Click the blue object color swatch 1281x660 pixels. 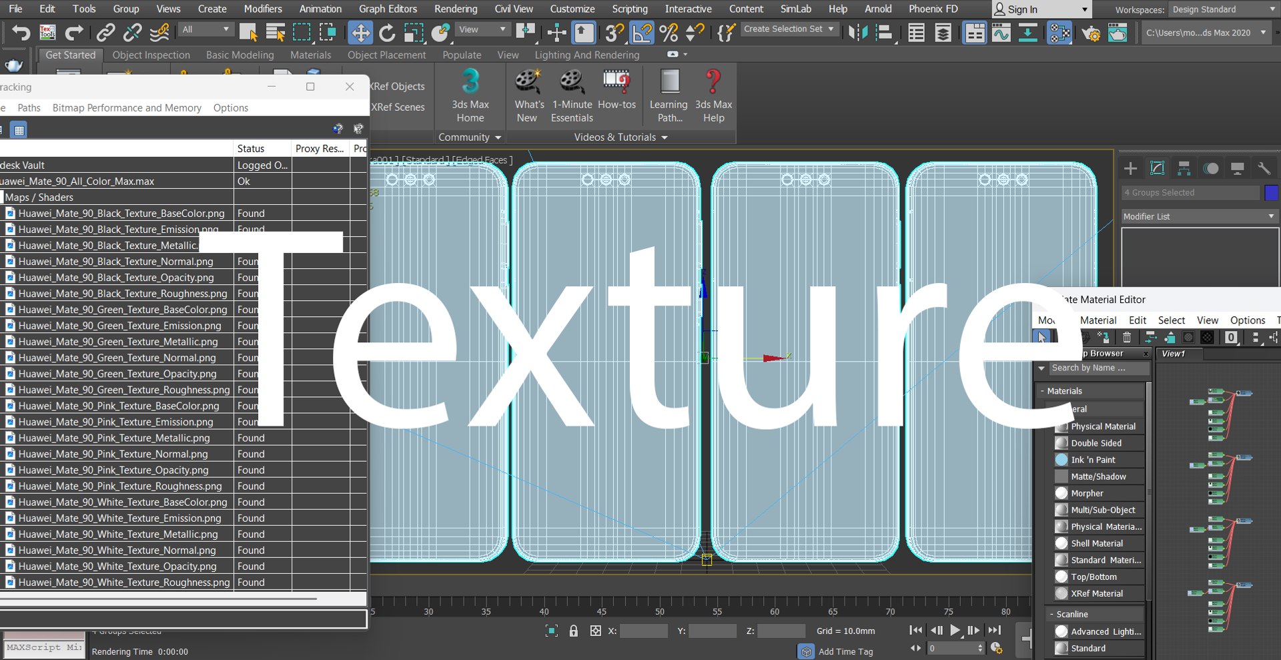point(1271,192)
